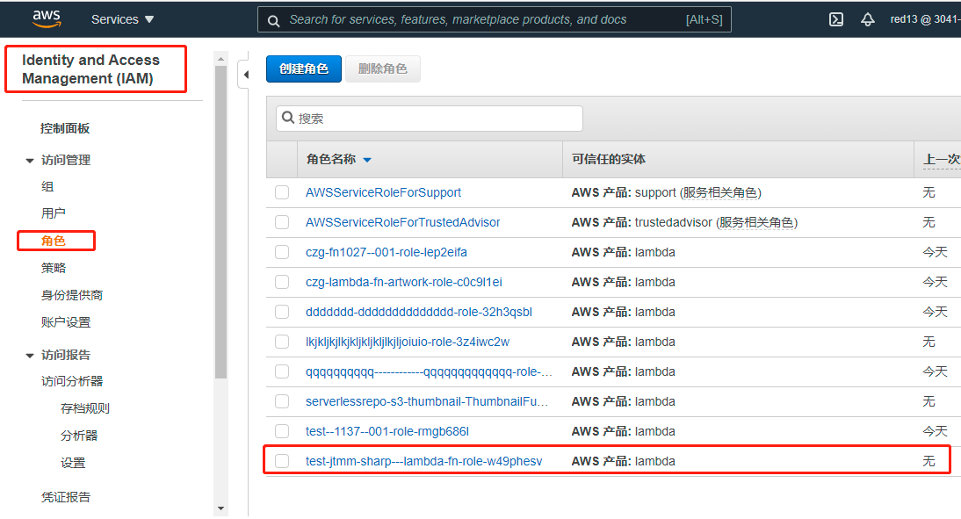The height and width of the screenshot is (519, 961).
Task: Click the sidebar scrollbar thumb
Action: click(220, 222)
